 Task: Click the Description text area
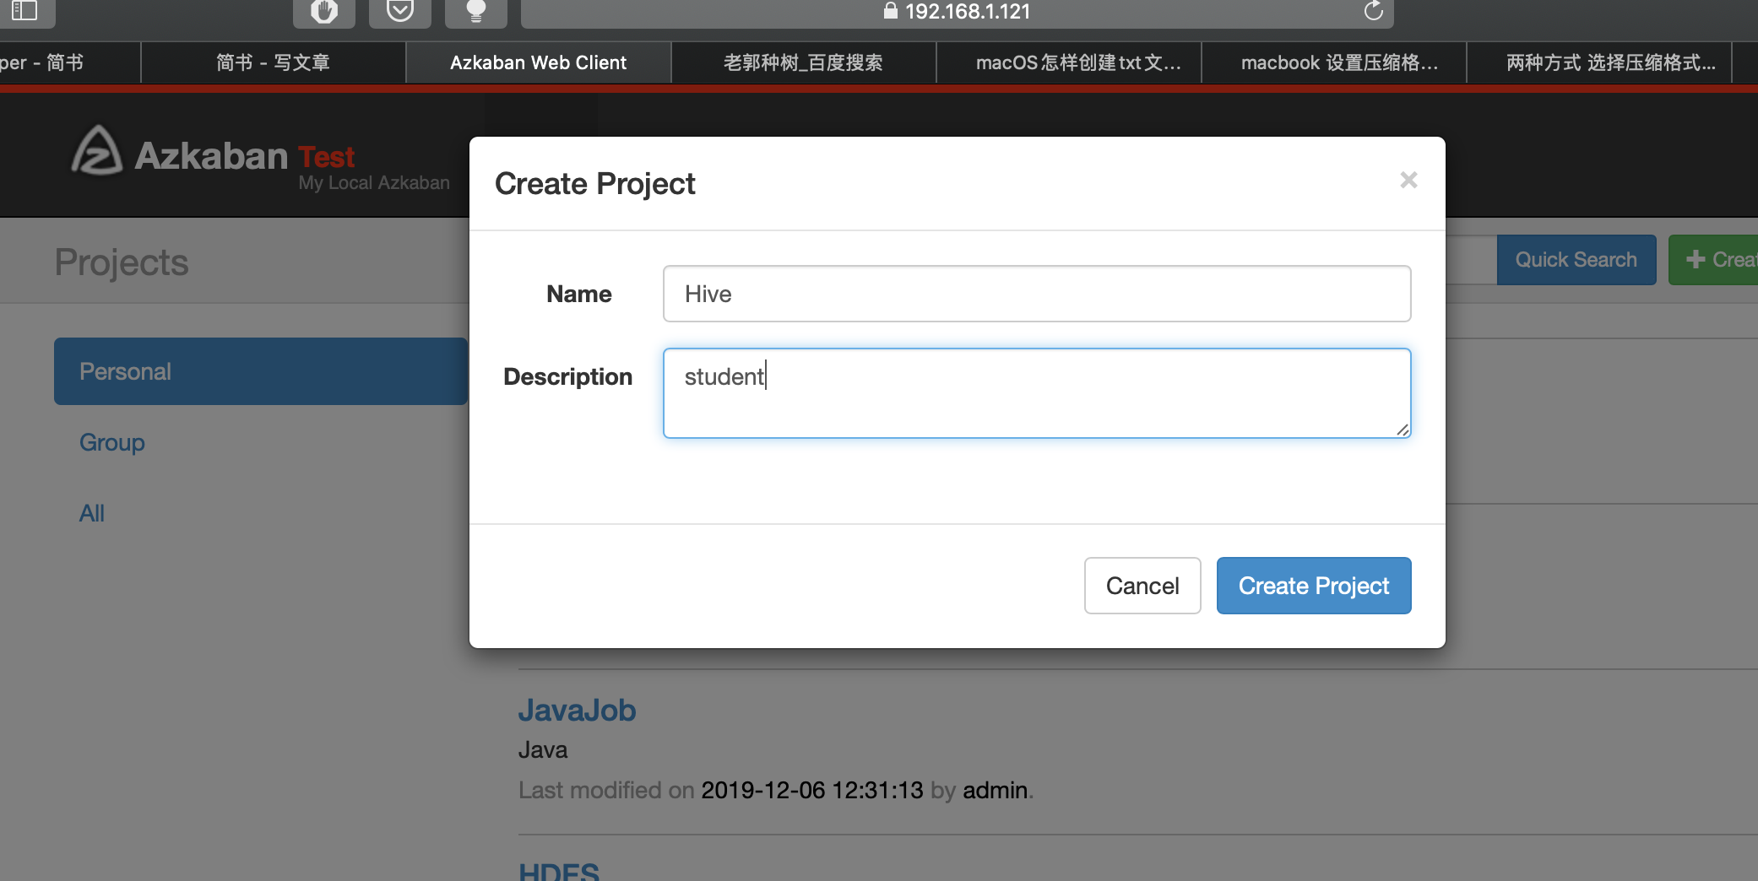point(1037,393)
